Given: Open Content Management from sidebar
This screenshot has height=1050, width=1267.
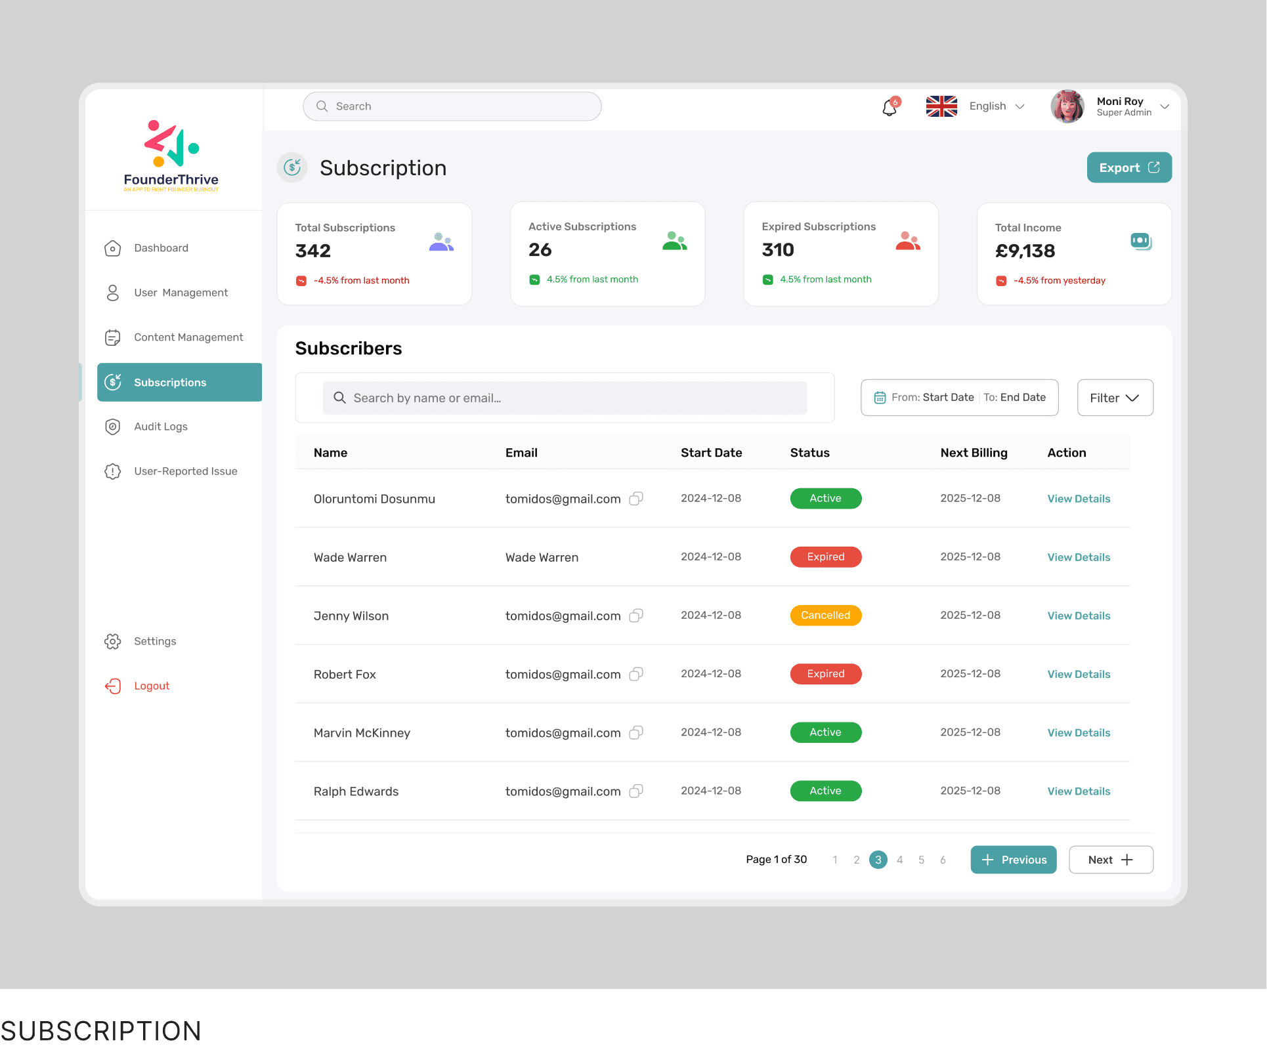Looking at the screenshot, I should pos(188,337).
